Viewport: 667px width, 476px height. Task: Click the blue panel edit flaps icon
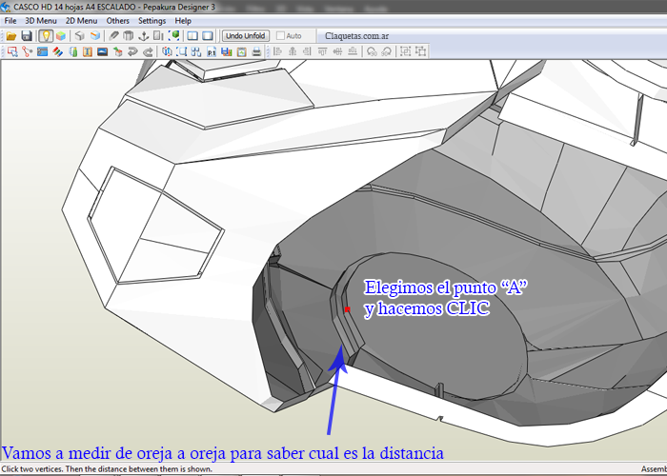[x=42, y=51]
